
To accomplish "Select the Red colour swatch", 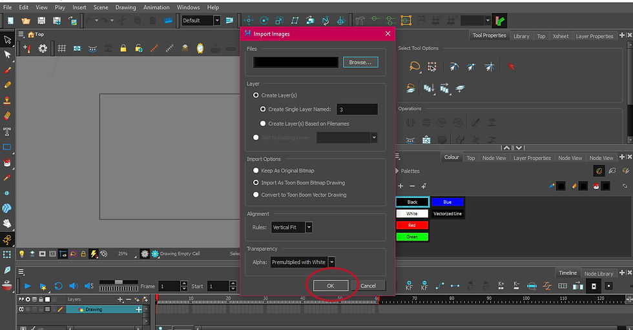I will [x=412, y=225].
